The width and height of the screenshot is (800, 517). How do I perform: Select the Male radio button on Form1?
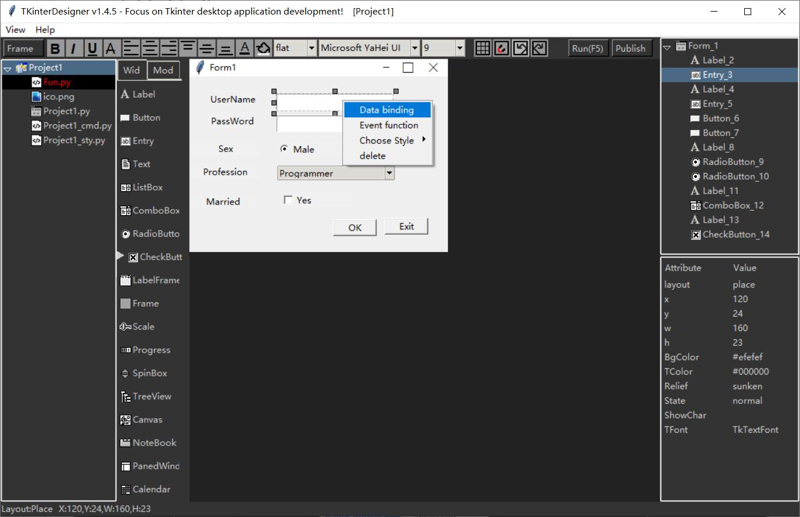tap(284, 149)
